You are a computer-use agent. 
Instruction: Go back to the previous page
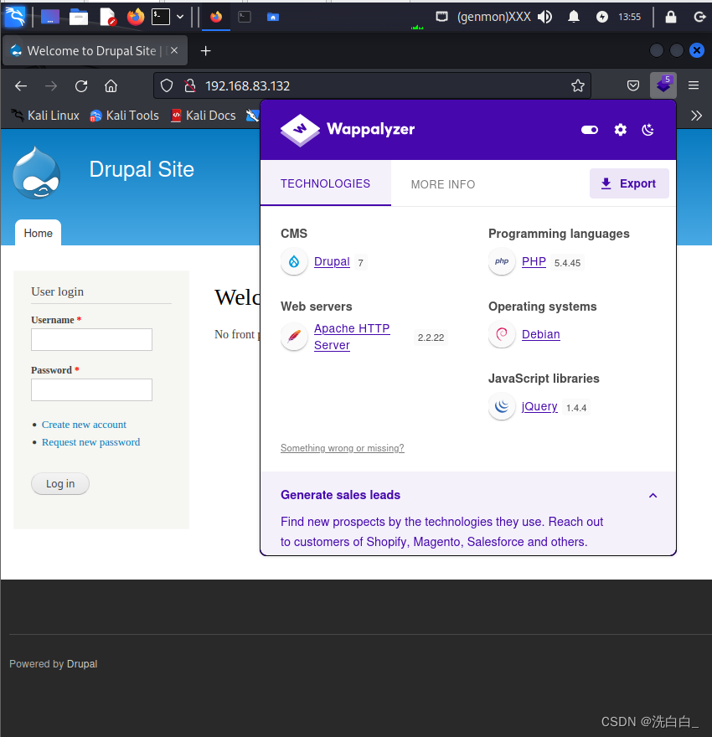[x=21, y=86]
